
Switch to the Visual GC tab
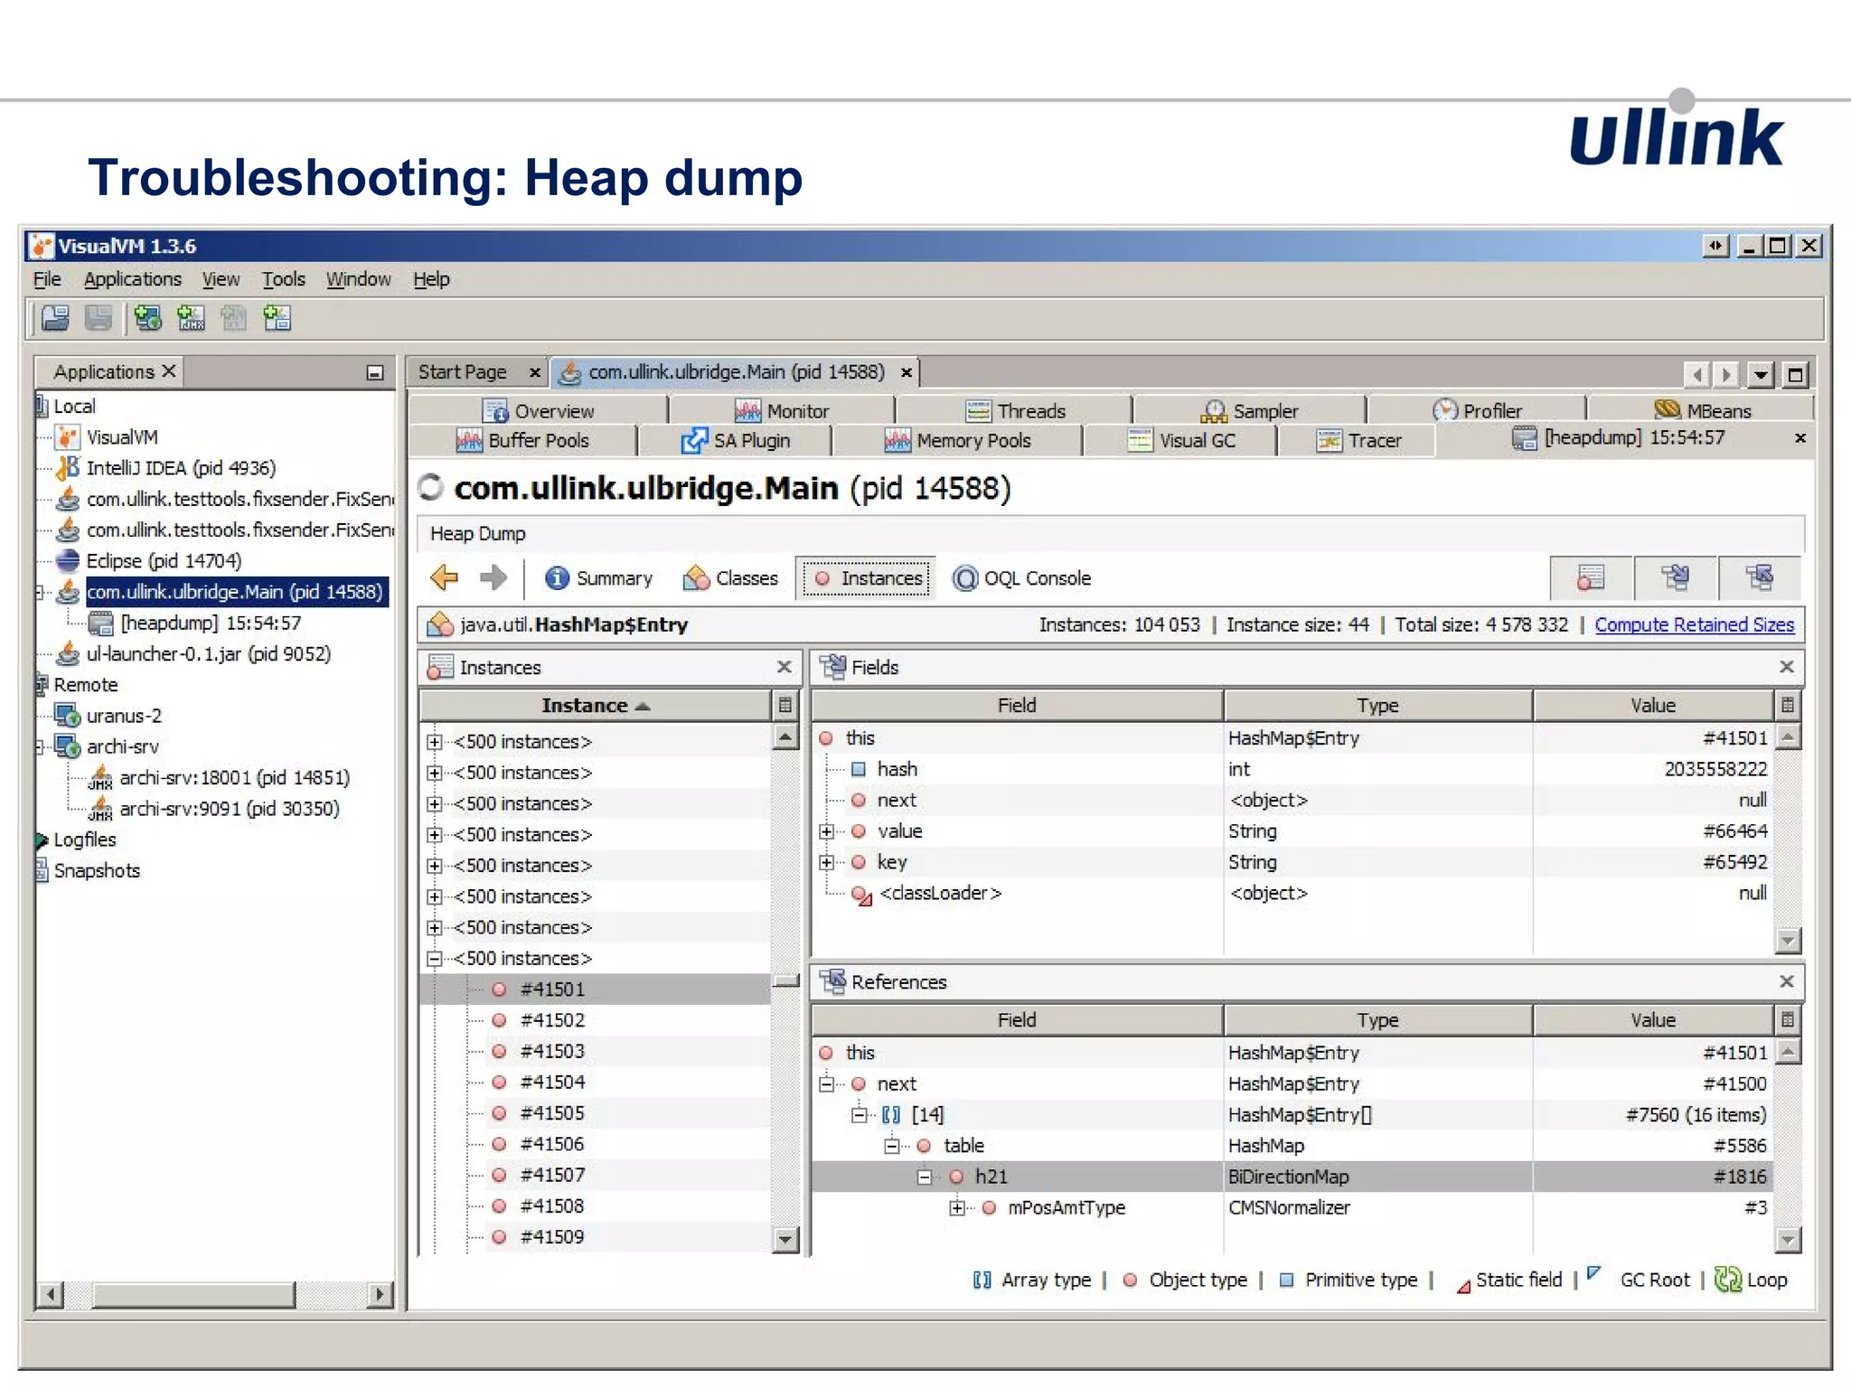[x=1181, y=441]
